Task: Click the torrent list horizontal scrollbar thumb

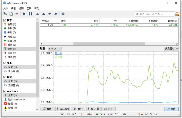Action: coord(109,44)
